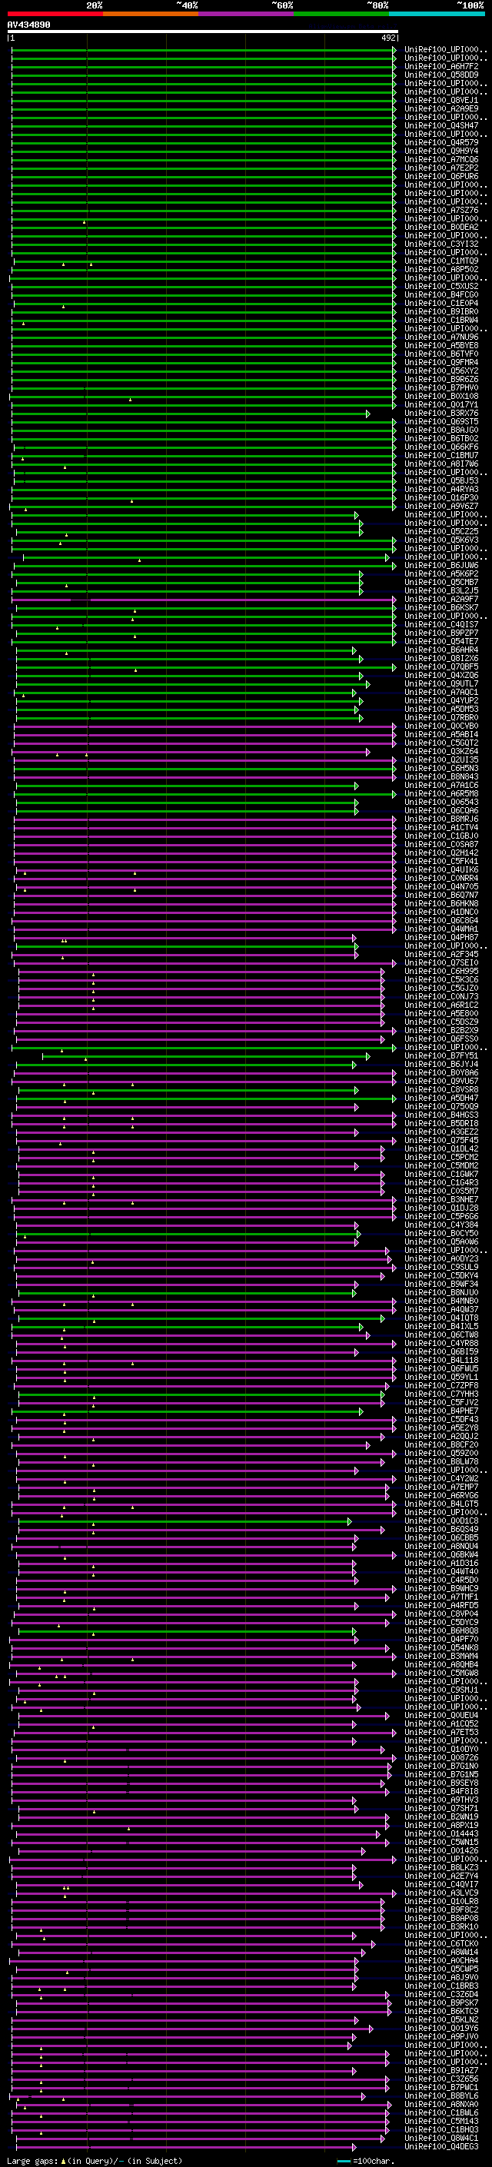Click the query end position 492

pos(387,38)
